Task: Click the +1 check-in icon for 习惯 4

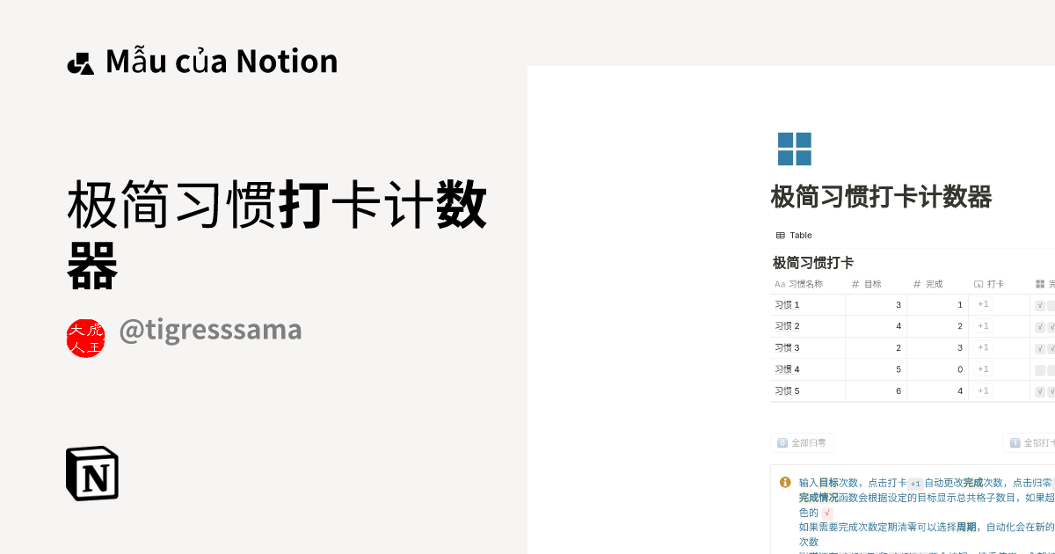Action: pyautogui.click(x=983, y=369)
